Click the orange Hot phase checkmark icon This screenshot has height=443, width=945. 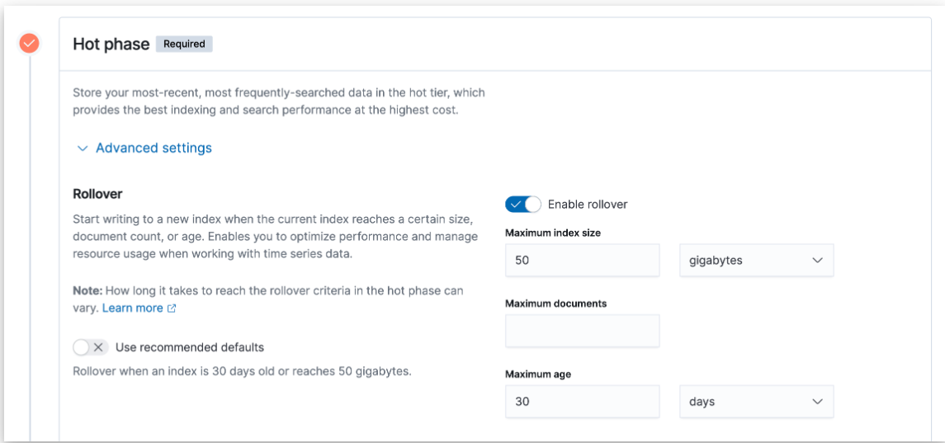(30, 43)
